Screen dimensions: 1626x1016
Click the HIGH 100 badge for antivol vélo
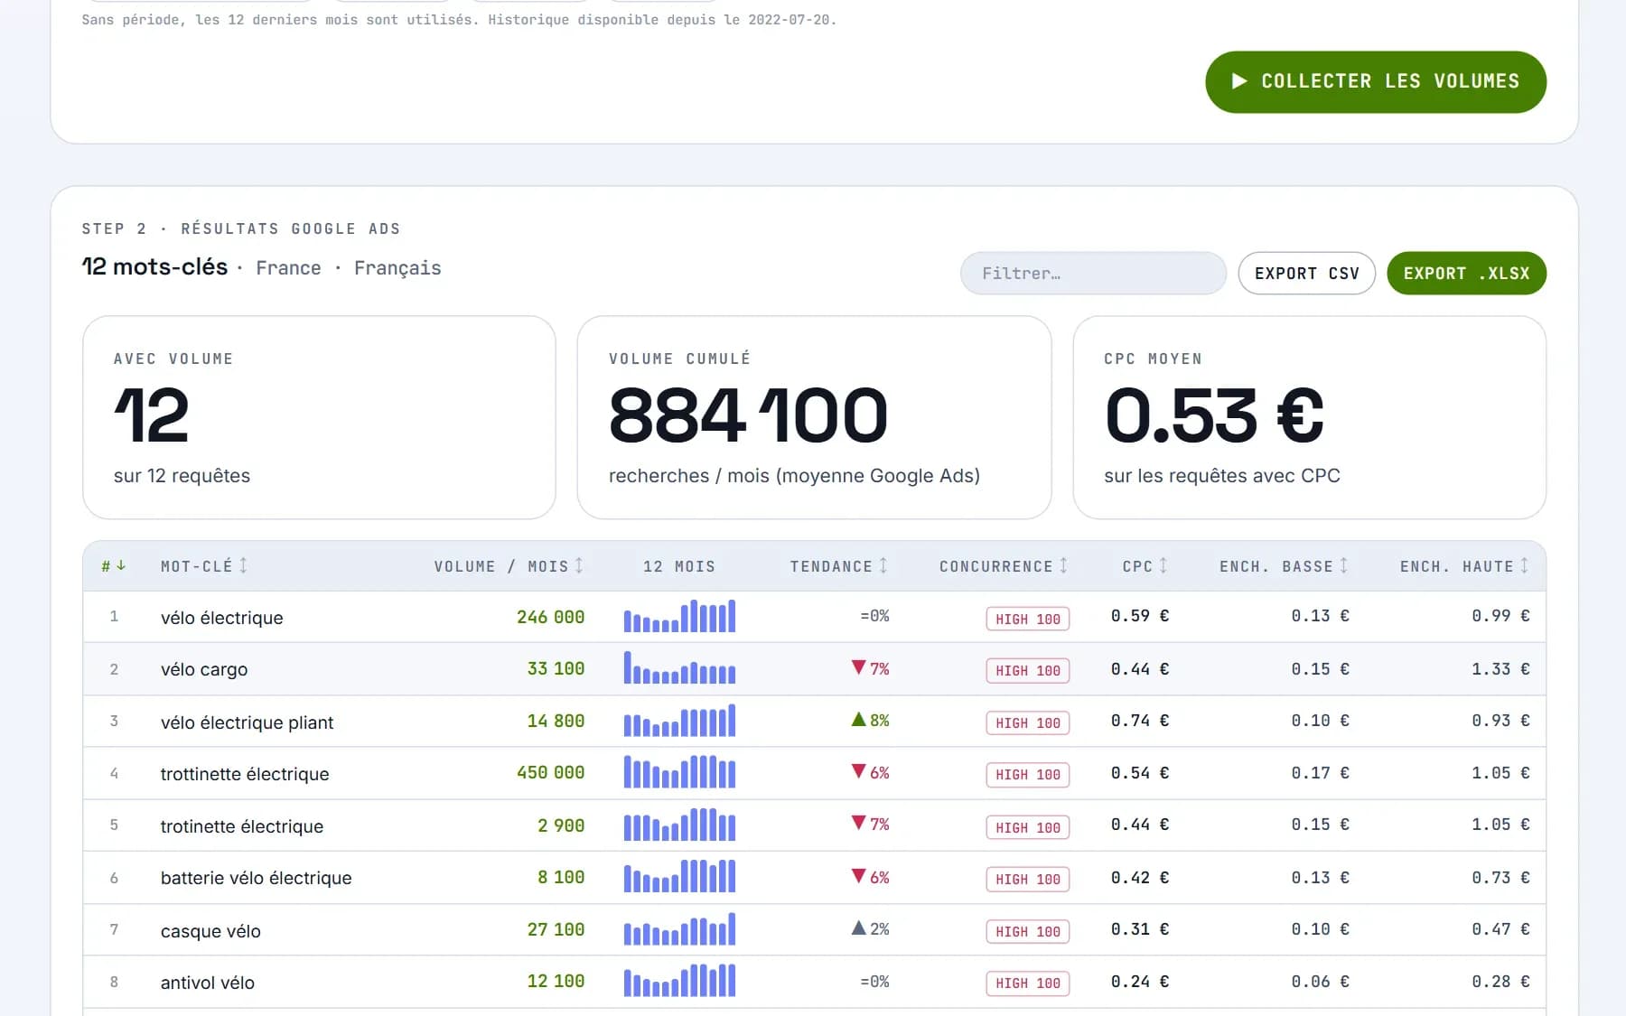click(x=1028, y=983)
